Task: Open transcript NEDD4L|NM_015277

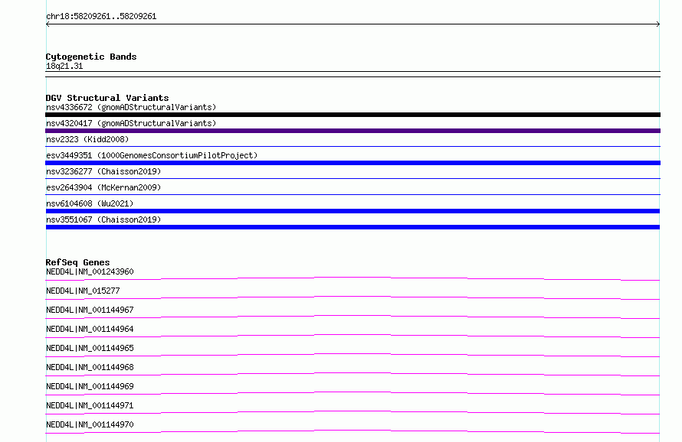Action: pos(83,291)
